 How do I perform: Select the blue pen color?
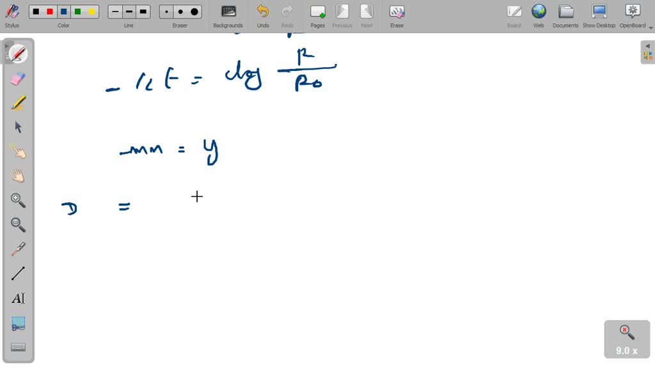(63, 11)
